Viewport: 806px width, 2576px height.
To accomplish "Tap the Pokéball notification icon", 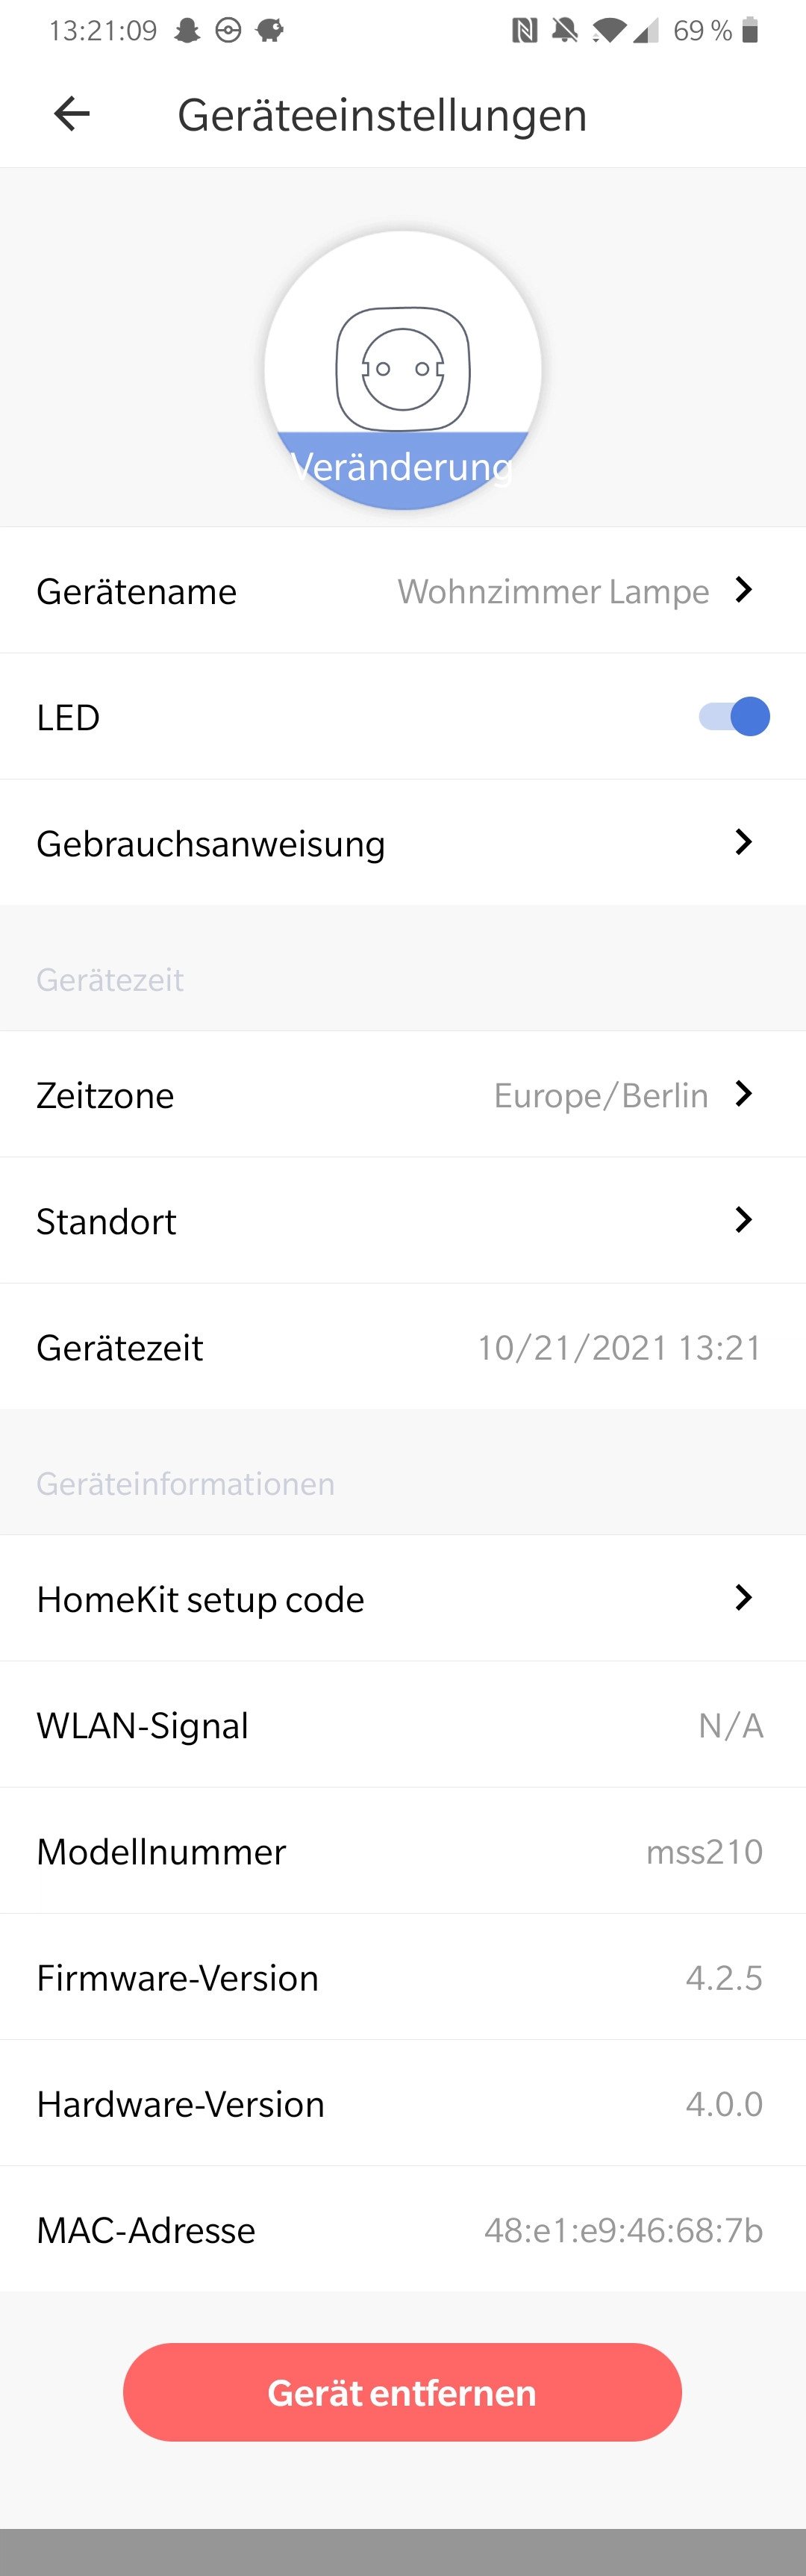I will tap(228, 31).
